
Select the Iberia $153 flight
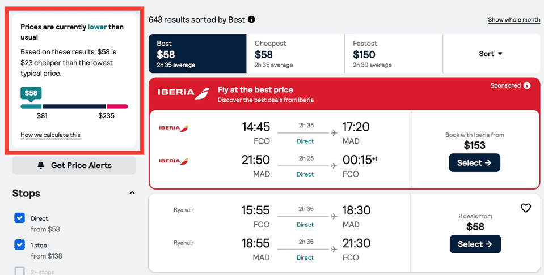474,163
